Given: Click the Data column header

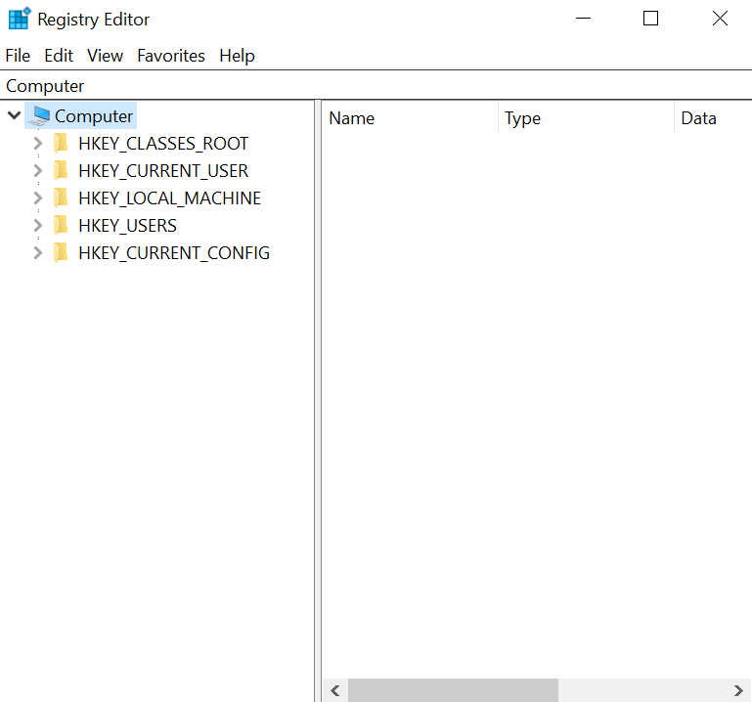Looking at the screenshot, I should pos(713,118).
